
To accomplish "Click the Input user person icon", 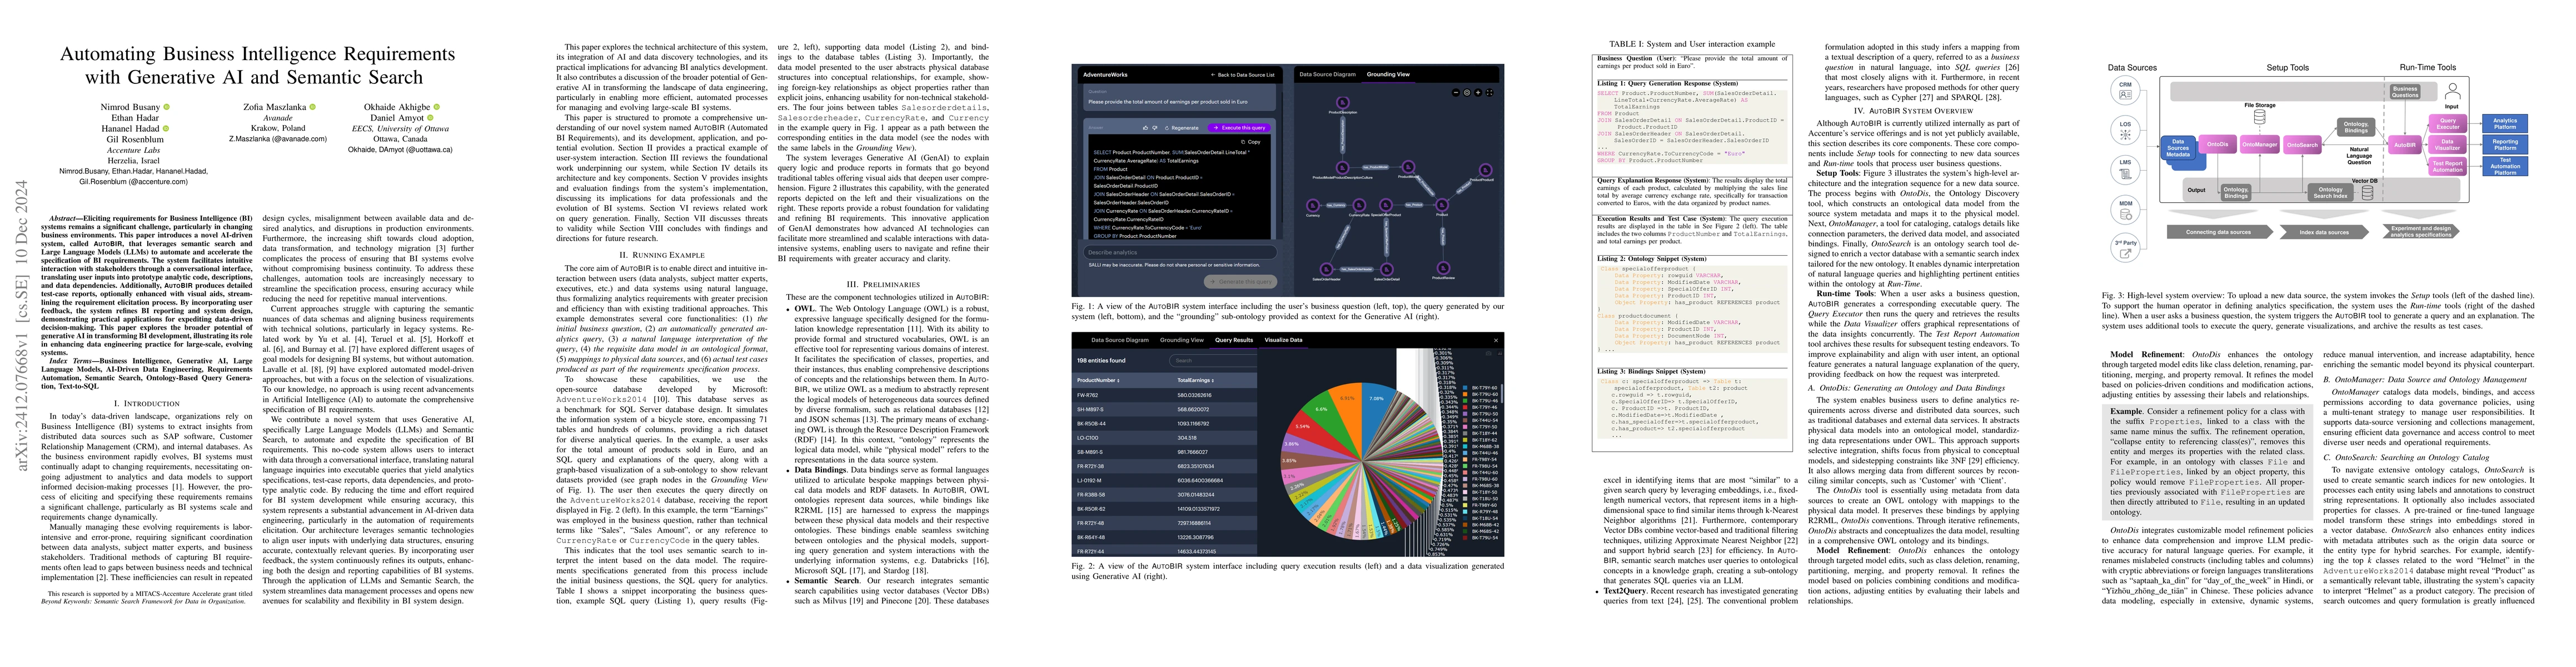I will click(2453, 91).
